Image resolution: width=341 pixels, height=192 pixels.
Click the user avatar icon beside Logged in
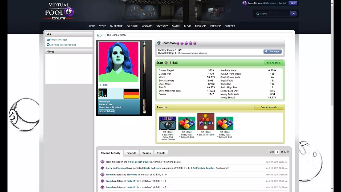coord(245,3)
